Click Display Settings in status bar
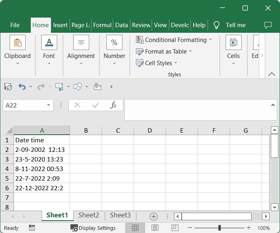This screenshot has height=233, width=280. (93, 228)
